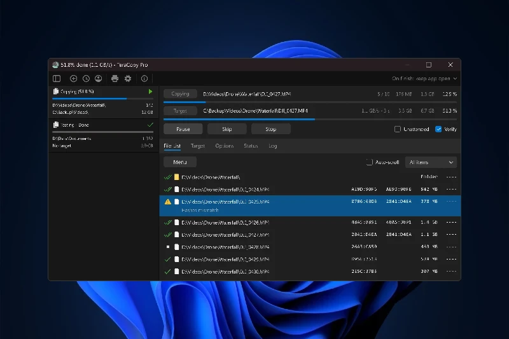This screenshot has height=339, width=509.
Task: Click the Pause button
Action: 183,129
